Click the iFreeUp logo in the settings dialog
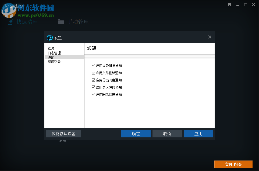 [50, 38]
